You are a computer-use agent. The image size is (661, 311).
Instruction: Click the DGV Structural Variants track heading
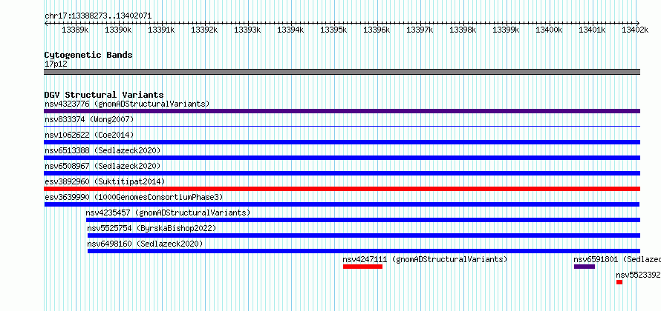point(104,95)
